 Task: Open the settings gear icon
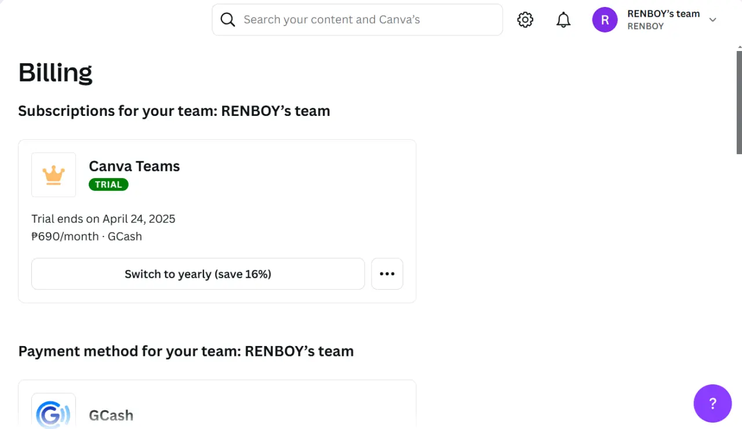pos(525,20)
